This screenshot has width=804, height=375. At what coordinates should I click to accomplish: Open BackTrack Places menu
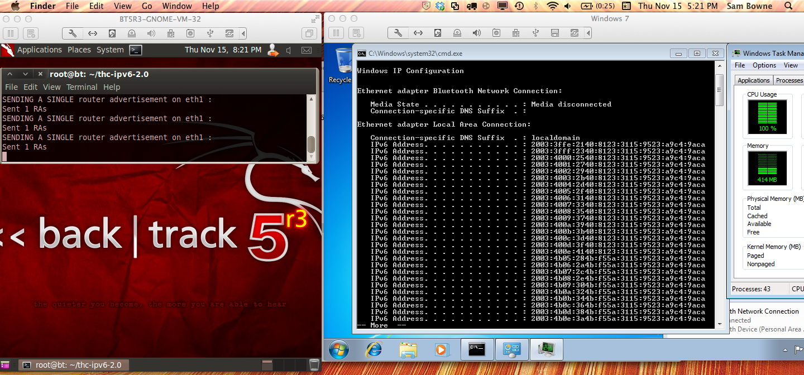[x=79, y=50]
